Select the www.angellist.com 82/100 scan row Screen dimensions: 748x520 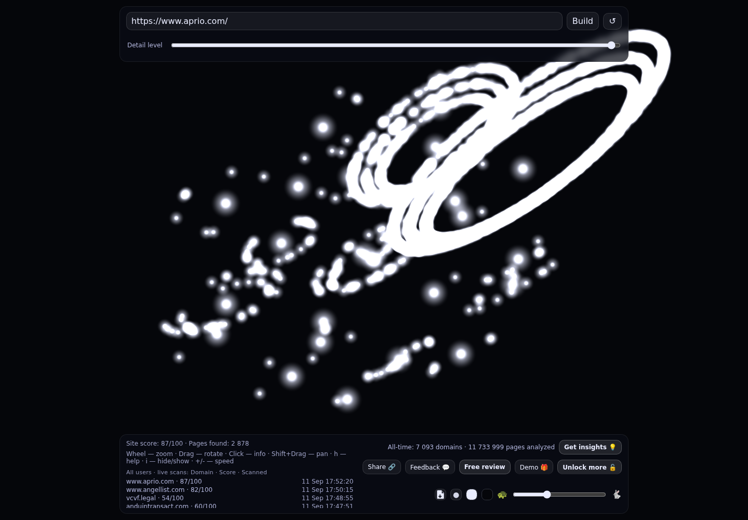coord(239,490)
